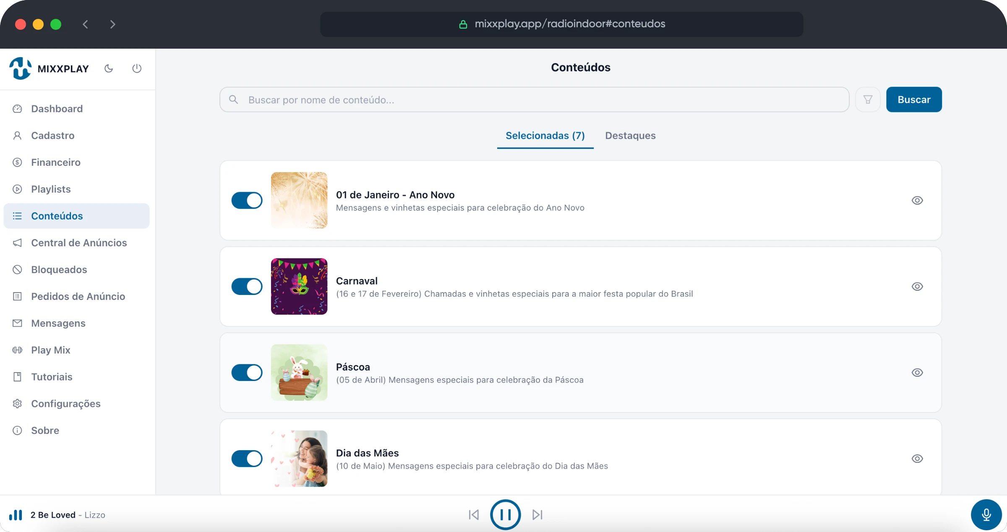Disable Carnaval content toggle
This screenshot has width=1007, height=532.
coord(247,287)
